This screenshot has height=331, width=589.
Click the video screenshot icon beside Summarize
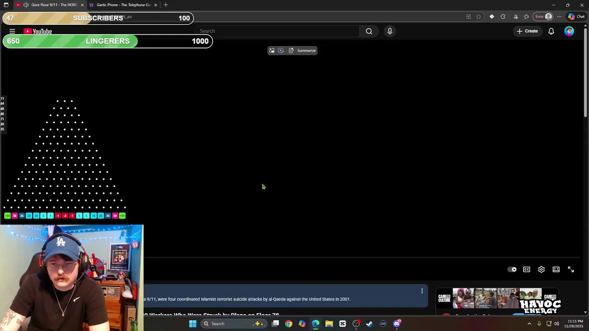[x=281, y=51]
